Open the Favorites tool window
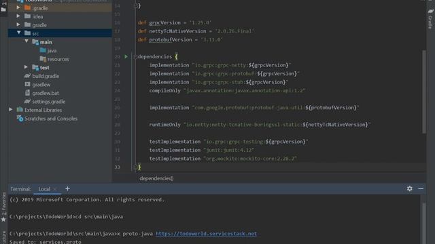This screenshot has height=244, width=435. click(3, 207)
